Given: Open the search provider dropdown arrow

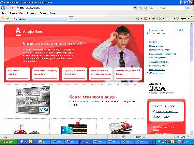Looking at the screenshot, I should pos(191,8).
